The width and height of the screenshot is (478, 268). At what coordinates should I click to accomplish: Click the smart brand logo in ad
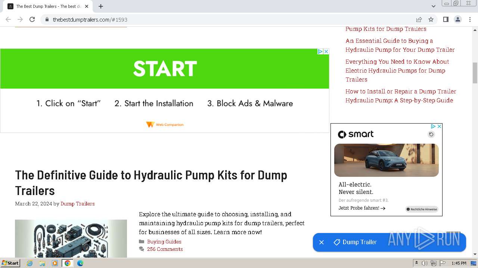[x=356, y=134]
